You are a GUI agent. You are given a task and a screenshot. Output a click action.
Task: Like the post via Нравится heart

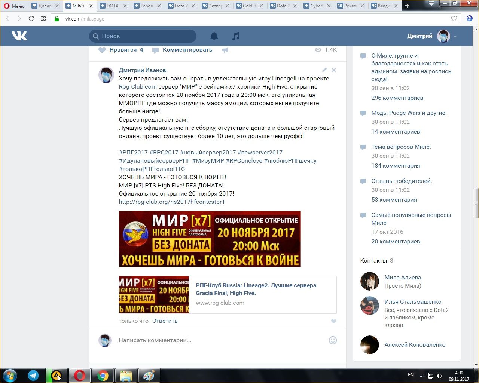tap(120, 50)
